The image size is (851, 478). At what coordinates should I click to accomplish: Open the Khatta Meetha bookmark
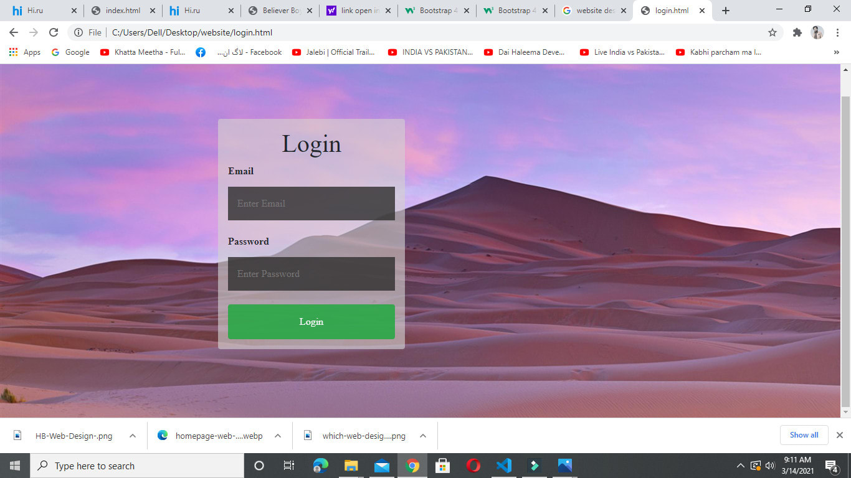point(143,52)
